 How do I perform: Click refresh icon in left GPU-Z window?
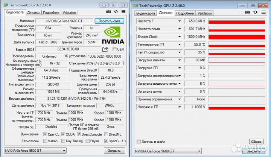pyautogui.click(x=116, y=12)
